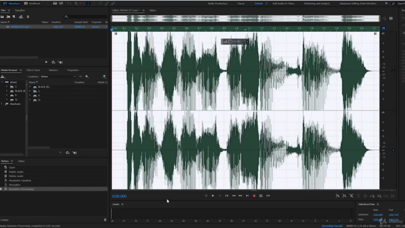
Task: Show the spectral pitch display
Action: (61, 3)
